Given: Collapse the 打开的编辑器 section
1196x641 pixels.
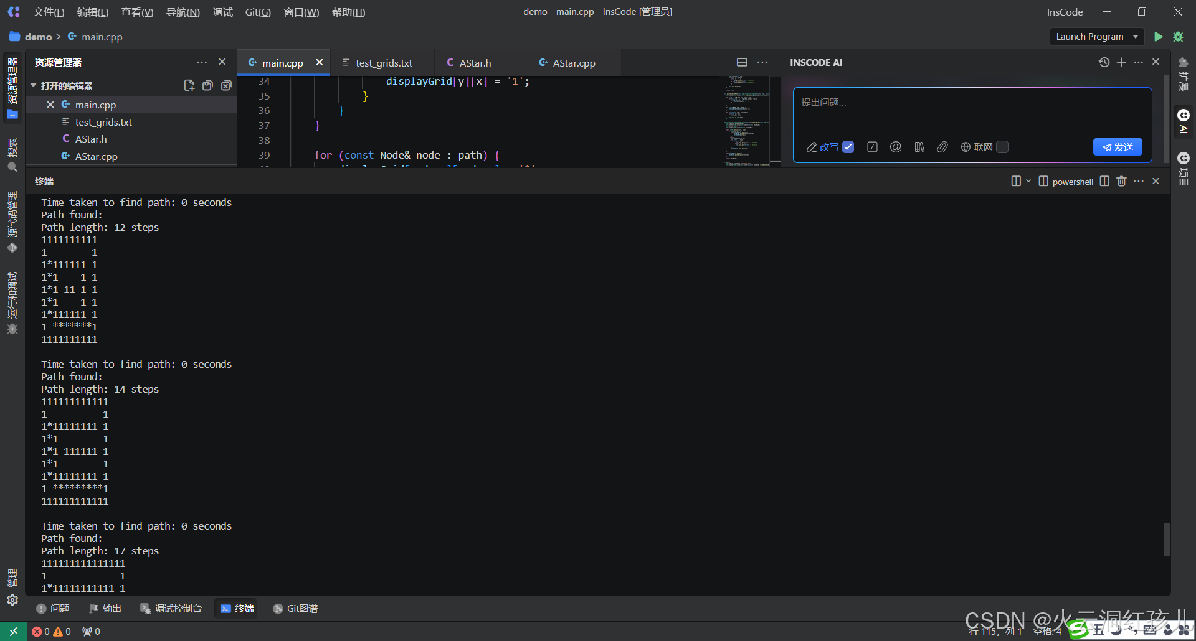Looking at the screenshot, I should [34, 85].
